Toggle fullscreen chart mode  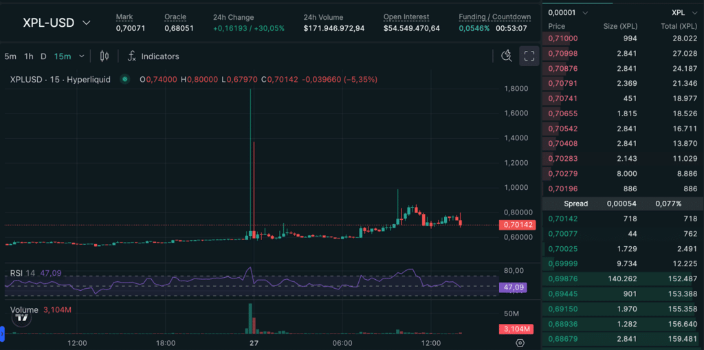tap(529, 56)
